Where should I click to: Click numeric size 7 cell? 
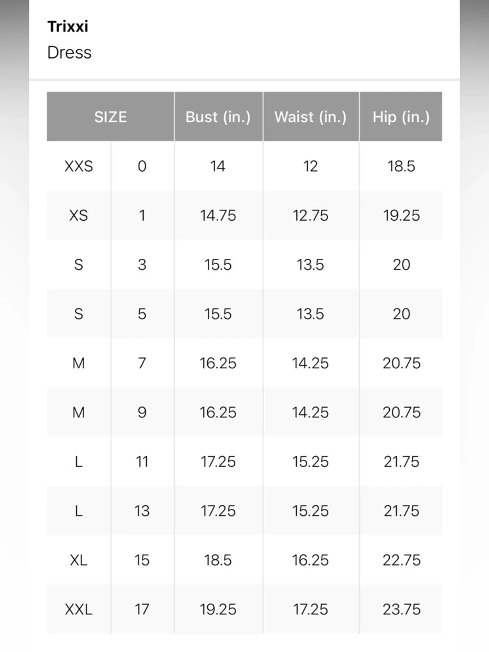tap(142, 363)
